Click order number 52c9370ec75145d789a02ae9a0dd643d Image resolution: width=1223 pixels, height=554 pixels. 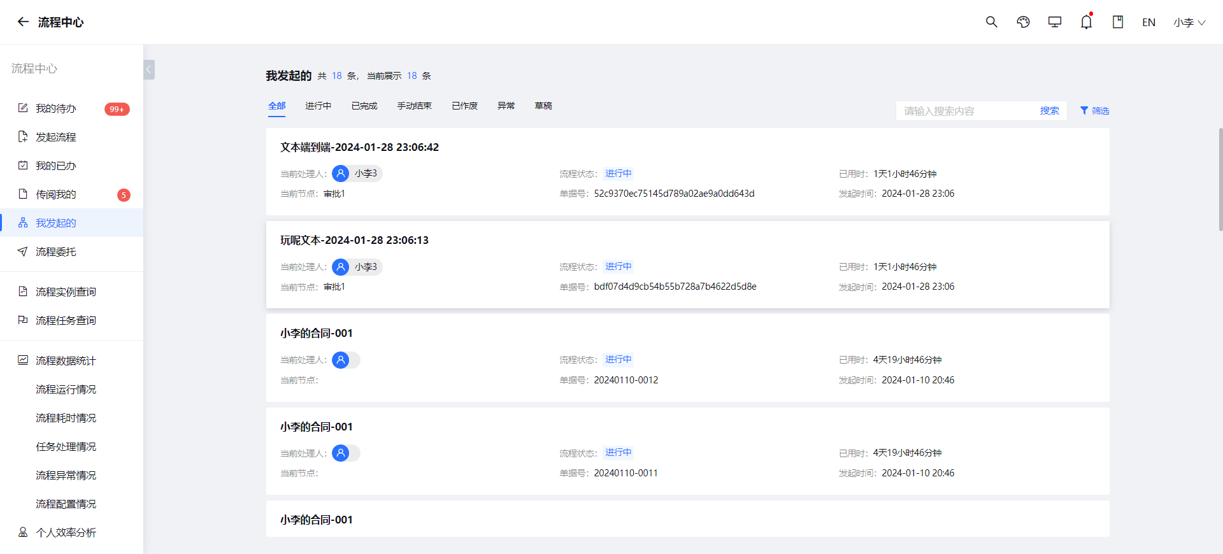(674, 194)
